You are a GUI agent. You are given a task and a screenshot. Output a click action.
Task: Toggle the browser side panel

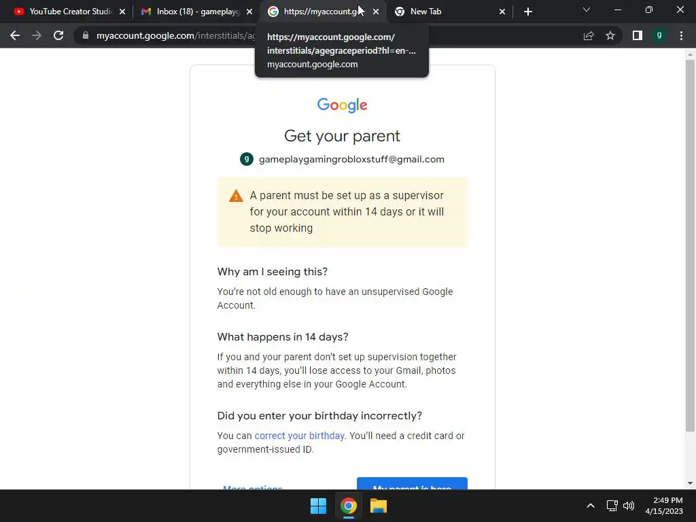[638, 35]
